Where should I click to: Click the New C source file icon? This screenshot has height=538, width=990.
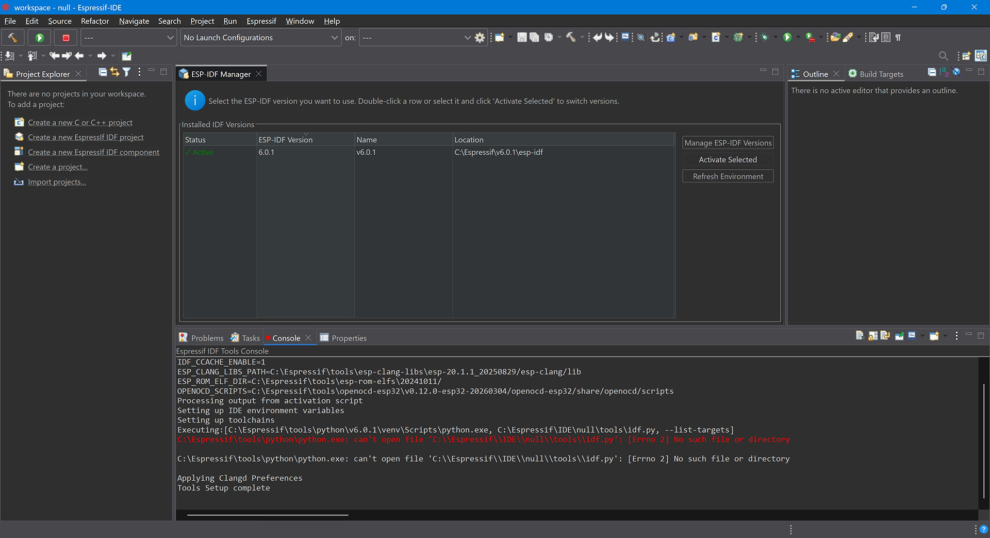pos(716,37)
